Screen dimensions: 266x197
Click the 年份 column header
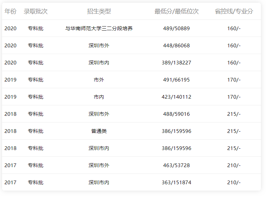(x=10, y=11)
